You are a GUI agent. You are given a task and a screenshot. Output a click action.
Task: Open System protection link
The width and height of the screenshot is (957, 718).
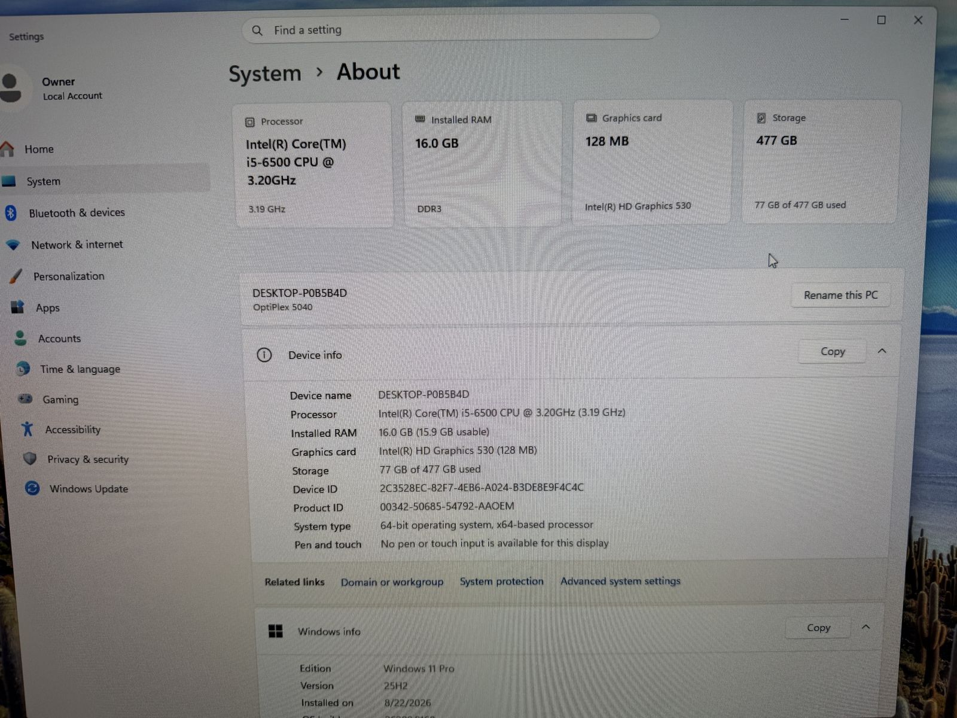[x=502, y=581]
